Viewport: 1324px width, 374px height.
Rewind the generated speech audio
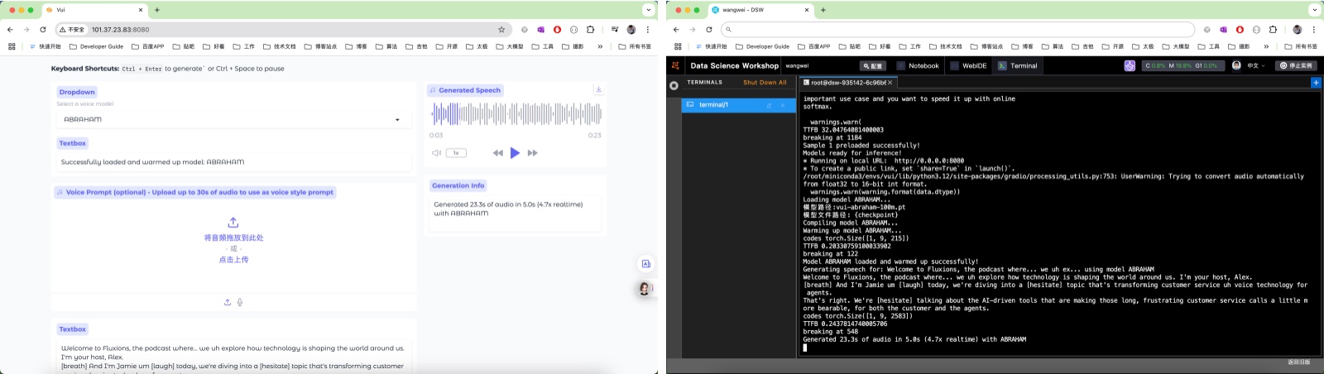tap(497, 153)
